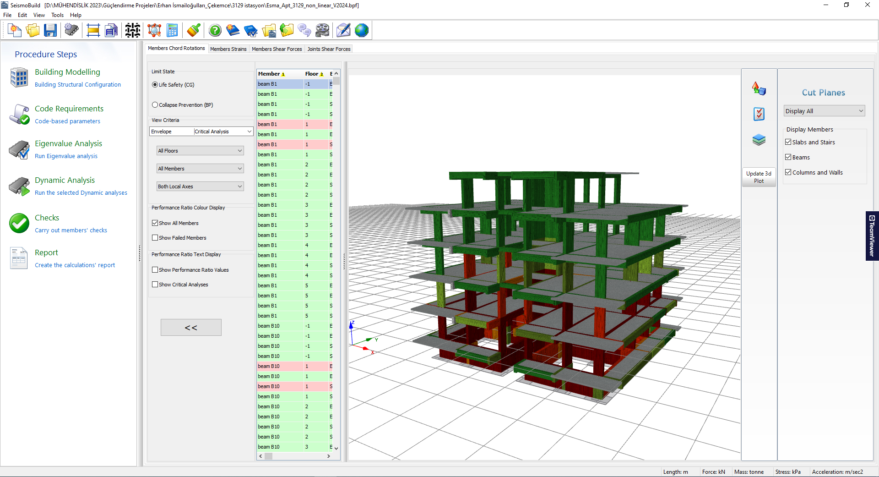Open the Both Local Axes dropdown
Viewport: 879px width, 477px height.
click(x=200, y=186)
